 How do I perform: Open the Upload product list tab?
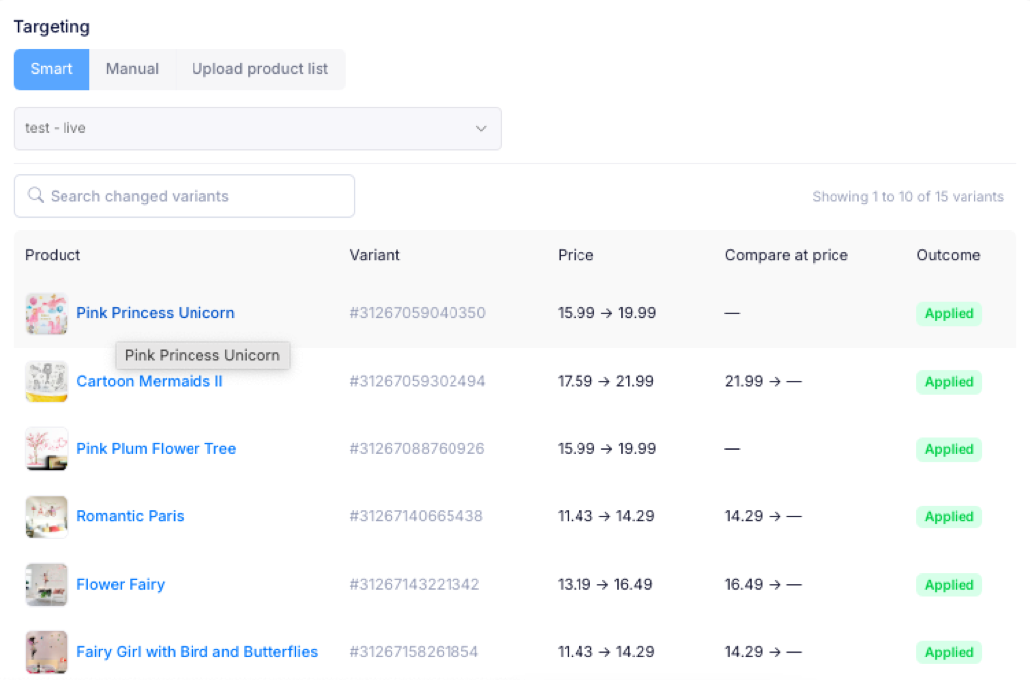point(260,69)
